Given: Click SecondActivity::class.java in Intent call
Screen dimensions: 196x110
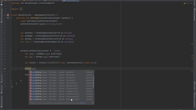Looking at the screenshot, I should tap(81, 63).
